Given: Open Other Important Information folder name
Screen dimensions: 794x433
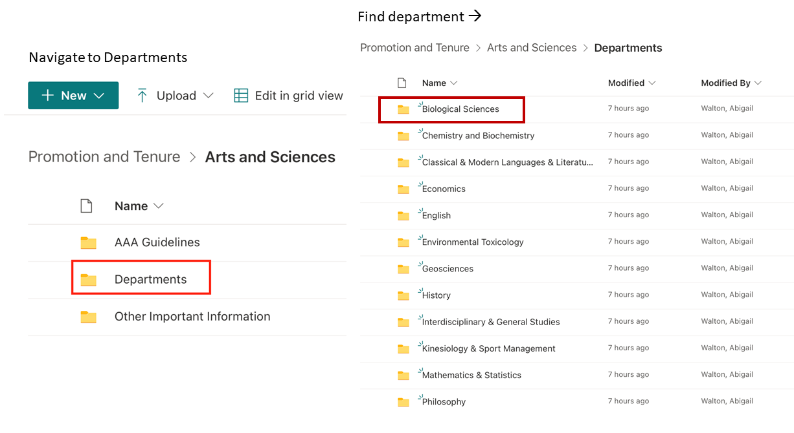Looking at the screenshot, I should 192,316.
